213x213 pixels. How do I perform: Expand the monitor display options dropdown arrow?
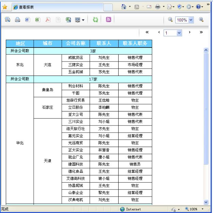[83, 20]
